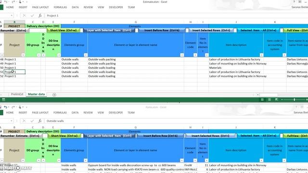Click 'Outside walls packing' cell in row 48
This screenshot has height=173, width=308.
pyautogui.click(x=136, y=59)
